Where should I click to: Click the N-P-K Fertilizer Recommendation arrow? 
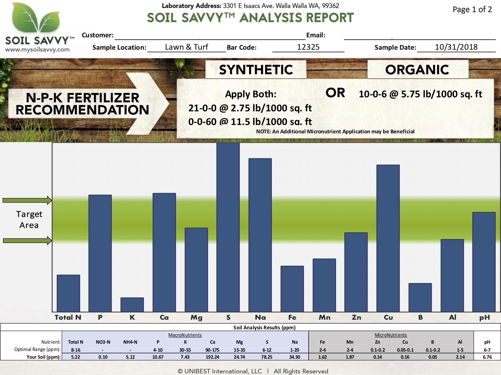tap(83, 103)
